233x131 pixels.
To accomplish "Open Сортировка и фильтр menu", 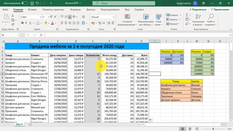I will pos(198,20).
